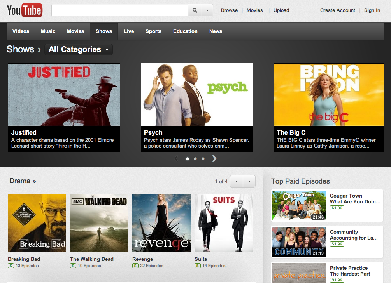
Task: Open the Live tab
Action: (129, 31)
